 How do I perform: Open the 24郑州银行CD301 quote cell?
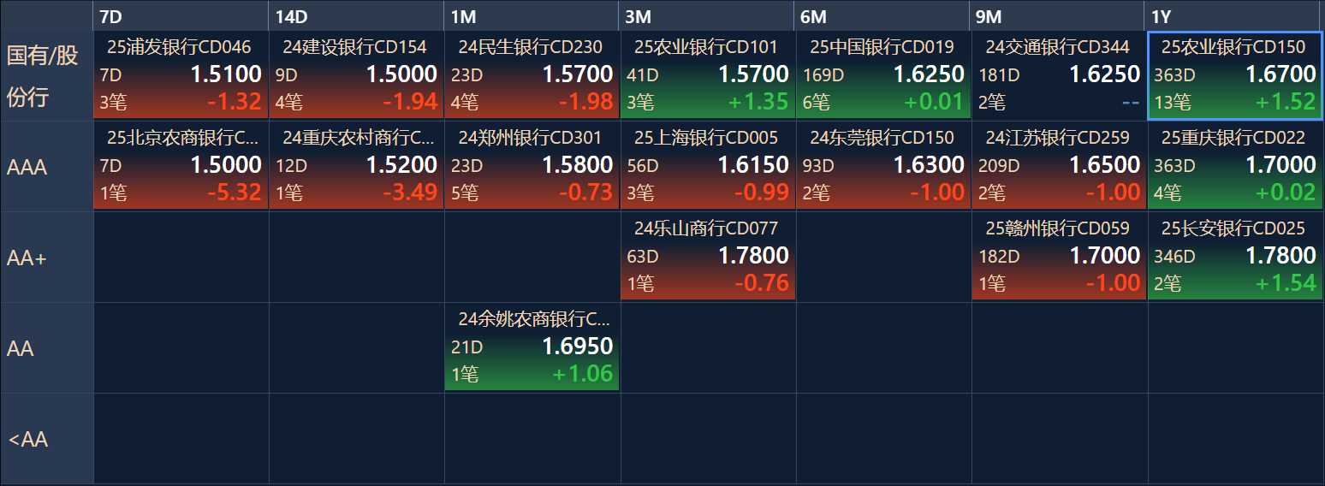(532, 166)
